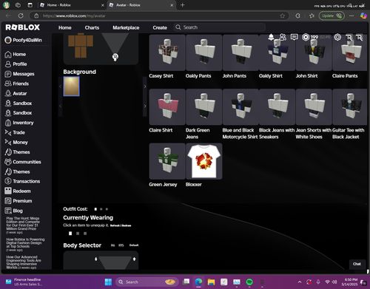The image size is (370, 289).
Task: Open Spotify from taskbar
Action: pos(249,282)
